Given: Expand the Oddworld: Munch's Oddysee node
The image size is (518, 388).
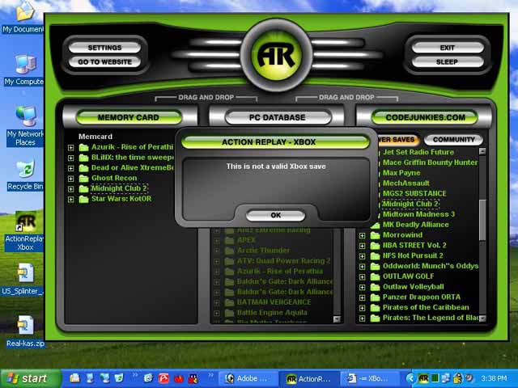Looking at the screenshot, I should click(x=362, y=267).
